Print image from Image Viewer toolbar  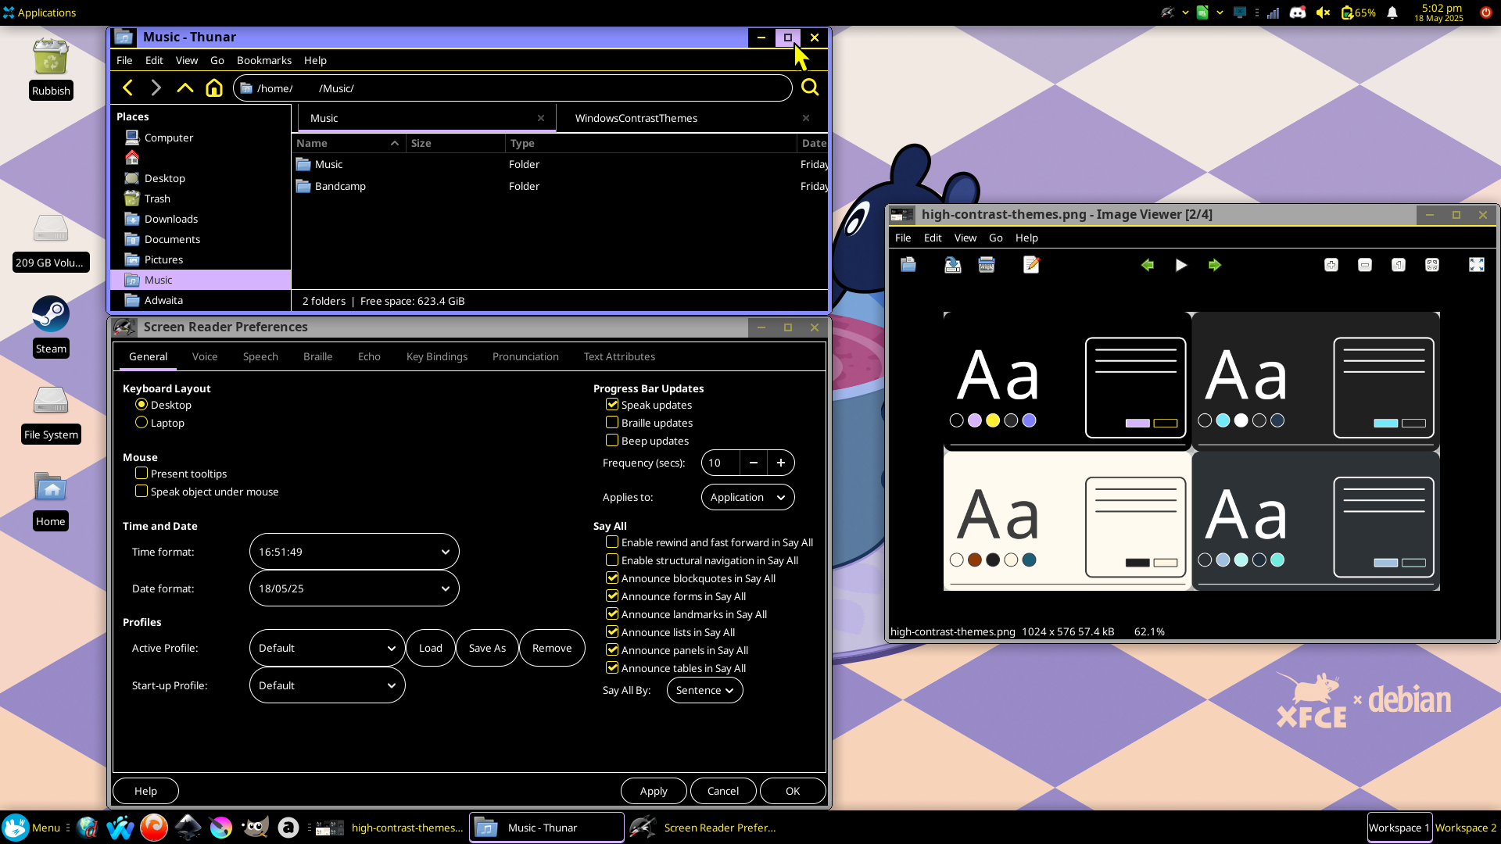click(x=987, y=265)
